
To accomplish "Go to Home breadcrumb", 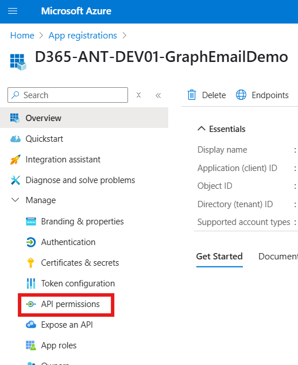I will click(x=22, y=36).
